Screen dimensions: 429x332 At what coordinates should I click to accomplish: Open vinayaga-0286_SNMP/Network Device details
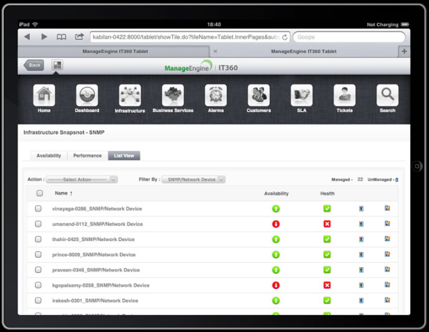(x=97, y=209)
